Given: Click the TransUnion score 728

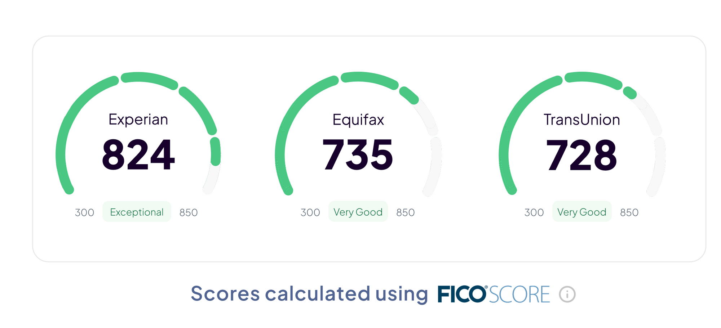Looking at the screenshot, I should pos(581,155).
